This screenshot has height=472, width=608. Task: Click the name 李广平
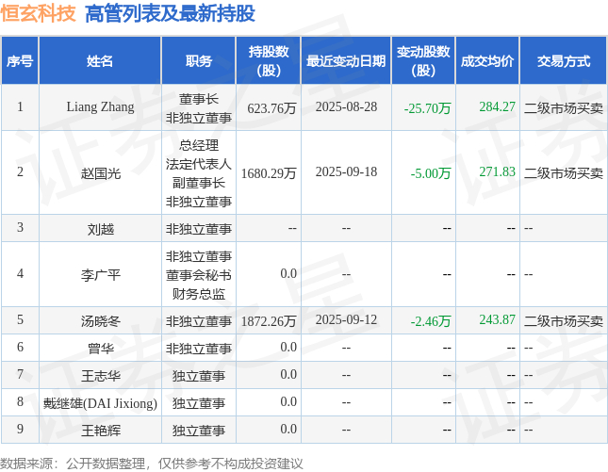click(101, 275)
